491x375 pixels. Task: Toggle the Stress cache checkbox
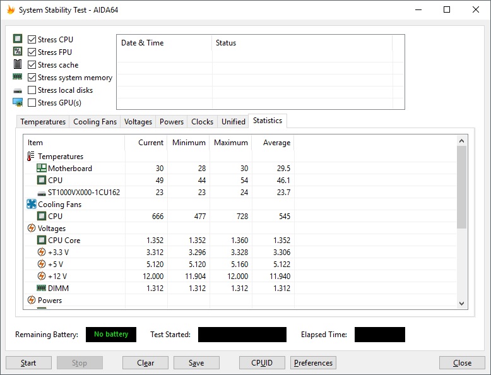(x=32, y=64)
